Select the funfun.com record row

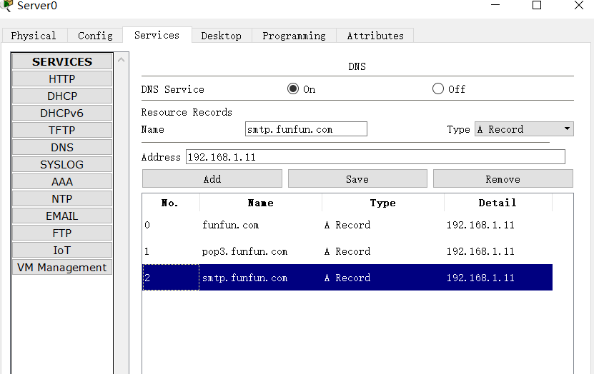[x=347, y=225]
